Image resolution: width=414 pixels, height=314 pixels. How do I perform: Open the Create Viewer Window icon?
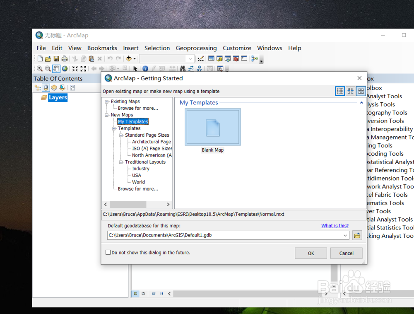tap(220, 69)
